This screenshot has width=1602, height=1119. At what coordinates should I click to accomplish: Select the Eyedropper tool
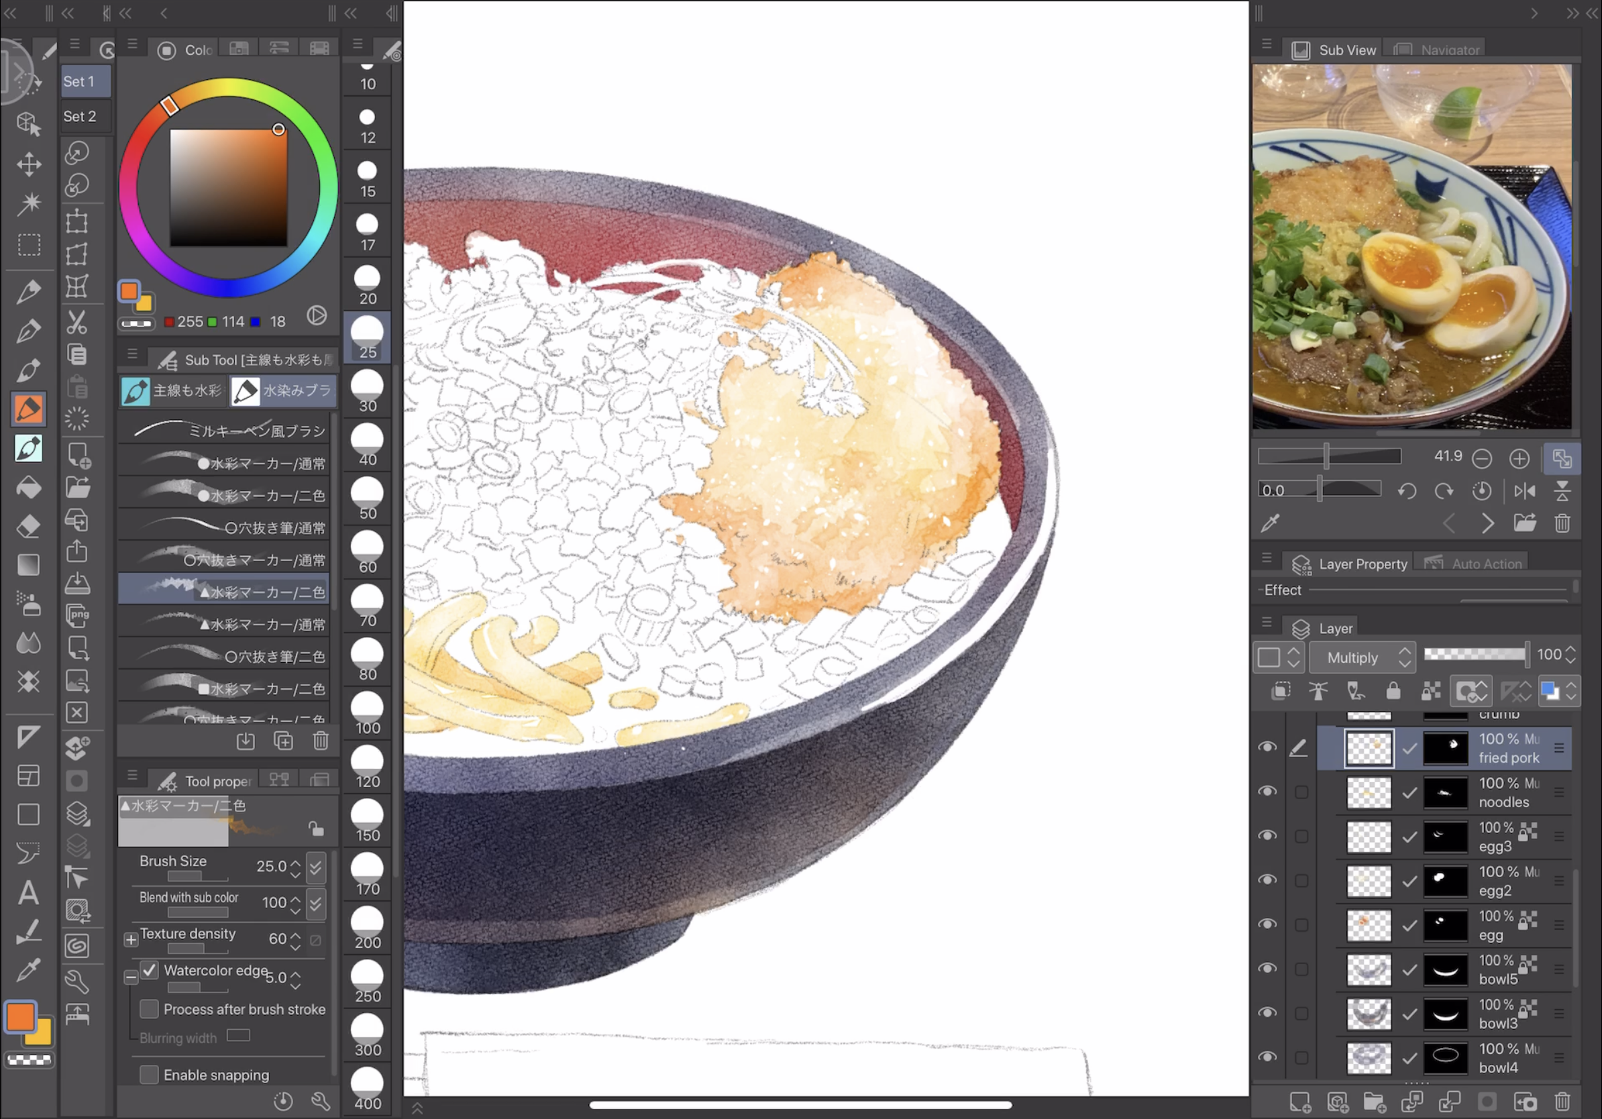point(29,969)
